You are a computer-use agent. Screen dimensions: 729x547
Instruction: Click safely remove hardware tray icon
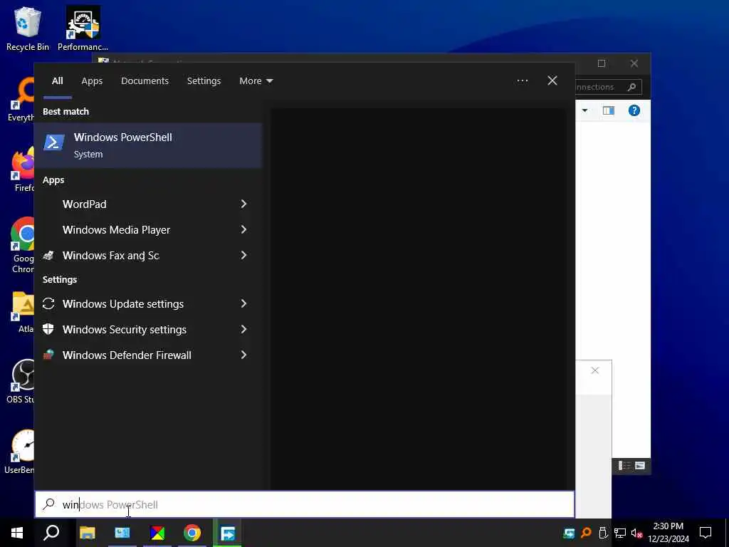click(603, 533)
